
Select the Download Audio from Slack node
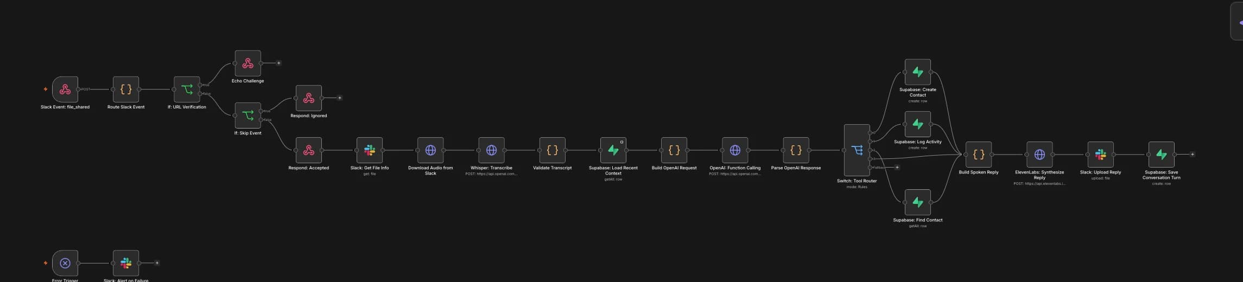pos(430,150)
